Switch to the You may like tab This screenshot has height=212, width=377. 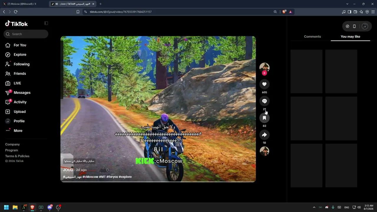tap(350, 37)
